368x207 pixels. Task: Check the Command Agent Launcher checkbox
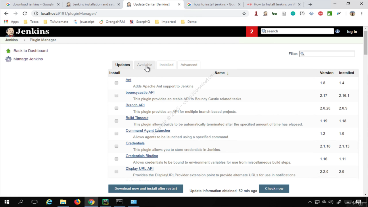[116, 133]
